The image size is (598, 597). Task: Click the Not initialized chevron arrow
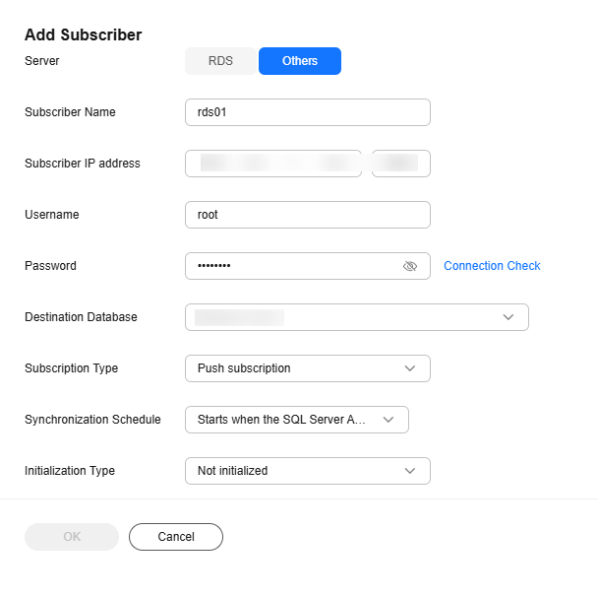pos(410,471)
